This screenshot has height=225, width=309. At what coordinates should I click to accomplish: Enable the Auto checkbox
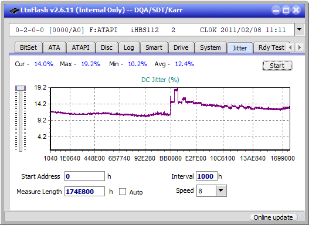(x=123, y=192)
